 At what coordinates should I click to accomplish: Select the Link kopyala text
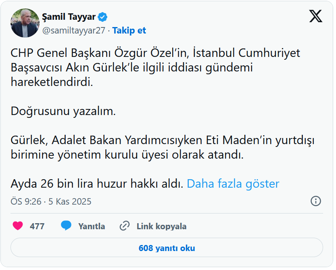[x=161, y=226]
